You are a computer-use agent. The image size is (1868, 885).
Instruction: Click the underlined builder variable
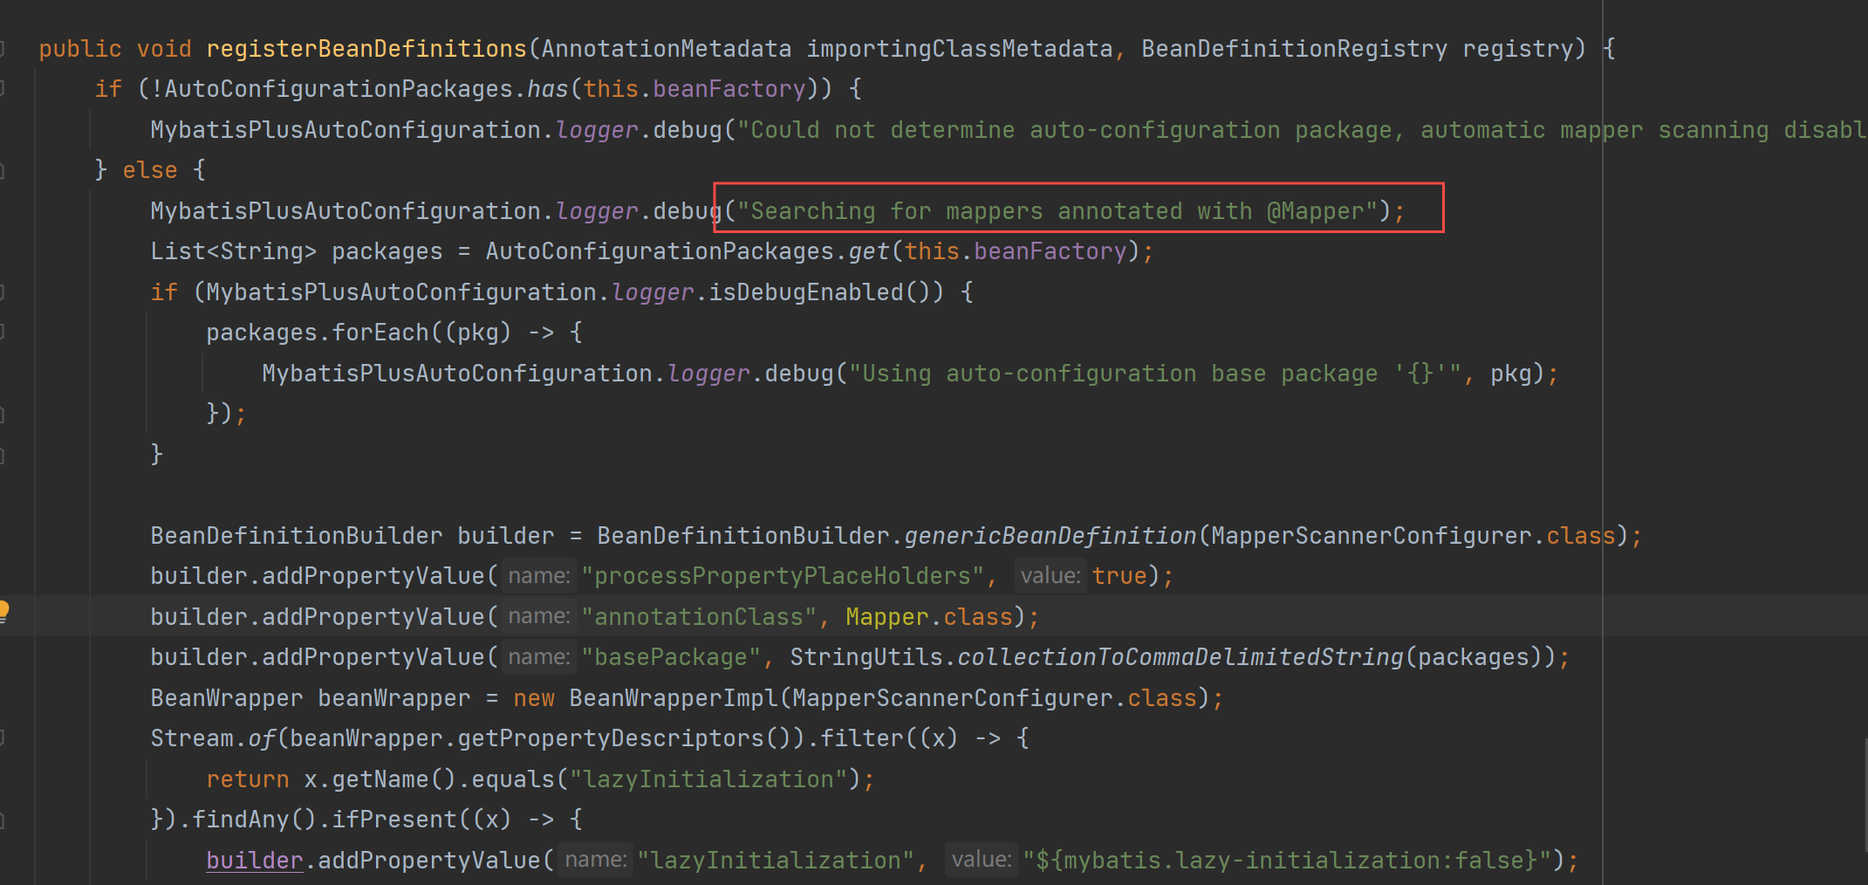pyautogui.click(x=255, y=861)
